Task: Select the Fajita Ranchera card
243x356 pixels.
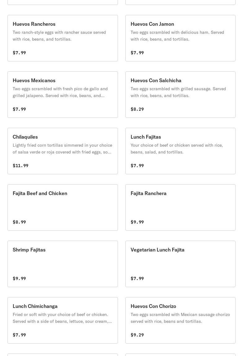Action: 149,193
